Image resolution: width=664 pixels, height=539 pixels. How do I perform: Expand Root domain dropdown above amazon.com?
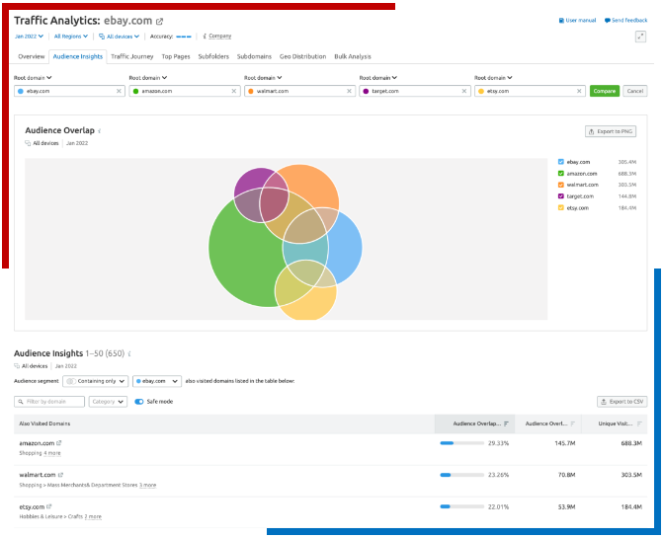(x=148, y=78)
